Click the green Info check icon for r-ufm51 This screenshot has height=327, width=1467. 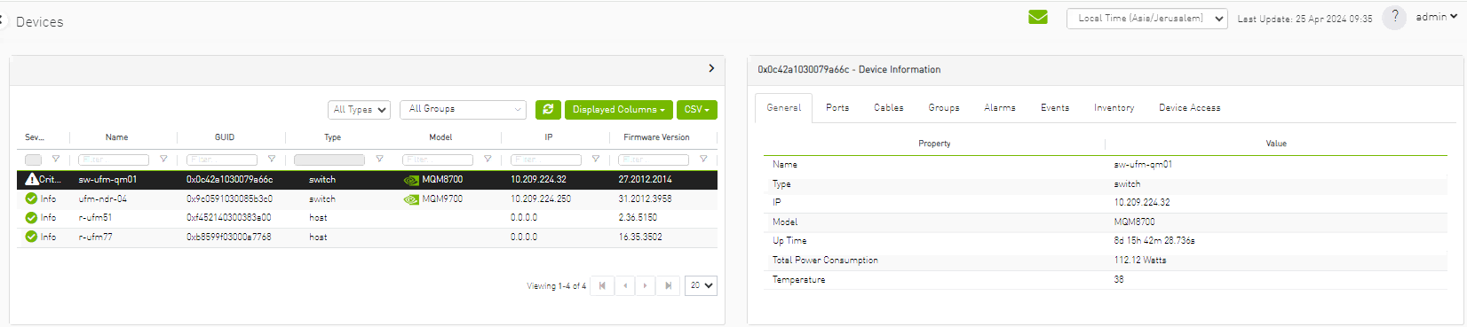[x=31, y=217]
